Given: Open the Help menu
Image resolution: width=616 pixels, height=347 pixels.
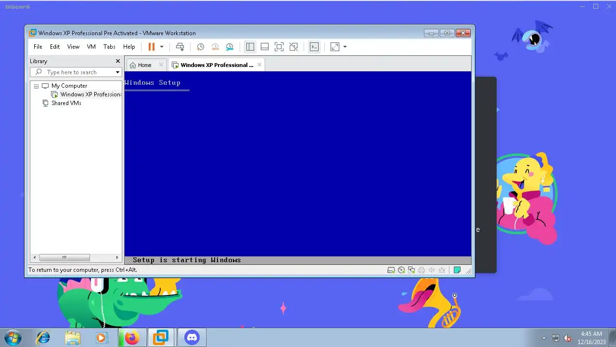Looking at the screenshot, I should click(129, 47).
